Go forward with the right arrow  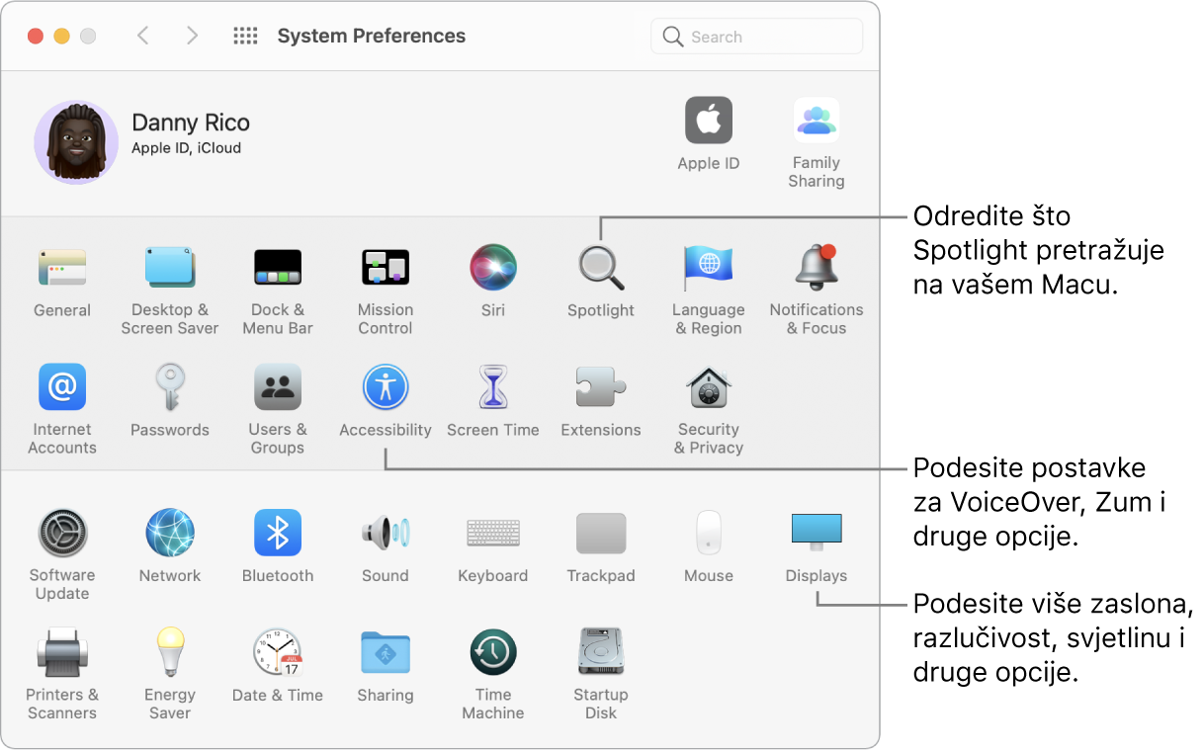tap(192, 37)
